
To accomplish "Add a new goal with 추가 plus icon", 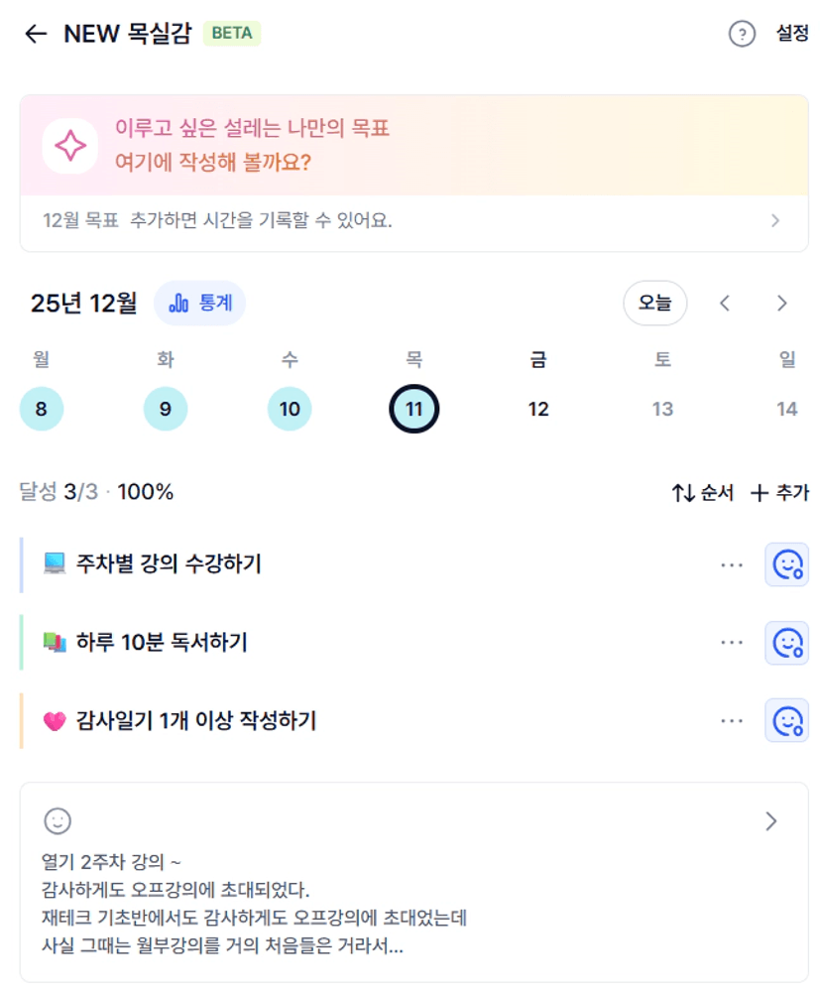I will (761, 492).
